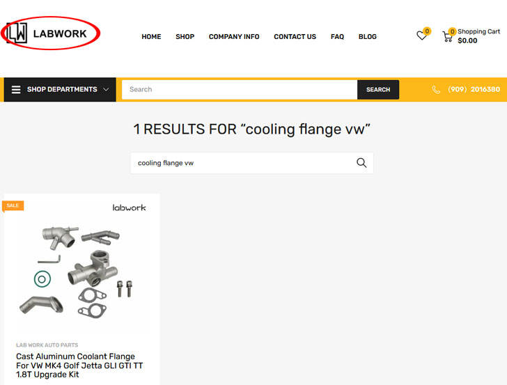This screenshot has height=385, width=507.
Task: Click the Labwork LW logo icon
Action: click(17, 33)
